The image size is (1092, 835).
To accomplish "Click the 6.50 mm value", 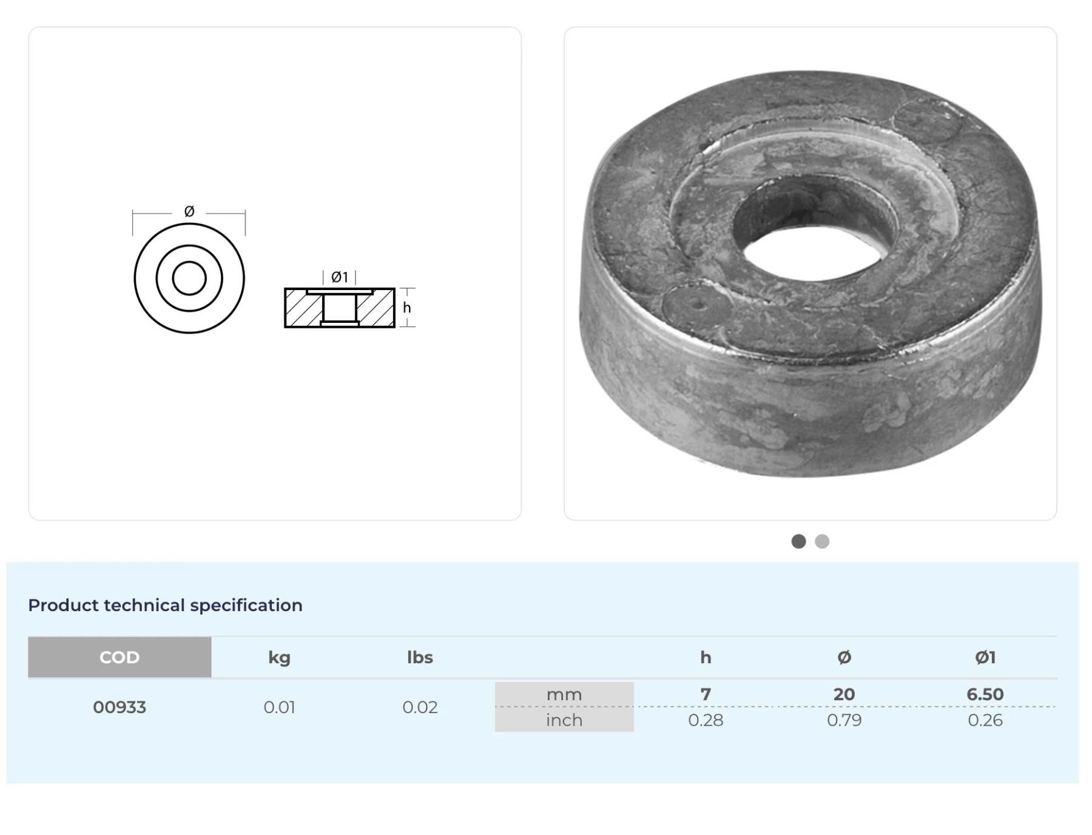I will click(985, 694).
